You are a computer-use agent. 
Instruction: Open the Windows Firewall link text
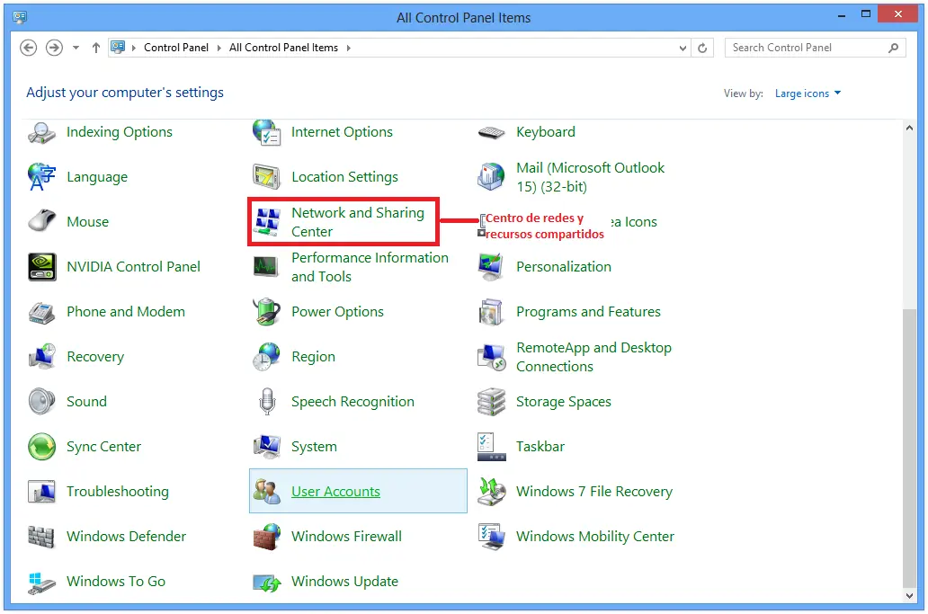tap(346, 537)
